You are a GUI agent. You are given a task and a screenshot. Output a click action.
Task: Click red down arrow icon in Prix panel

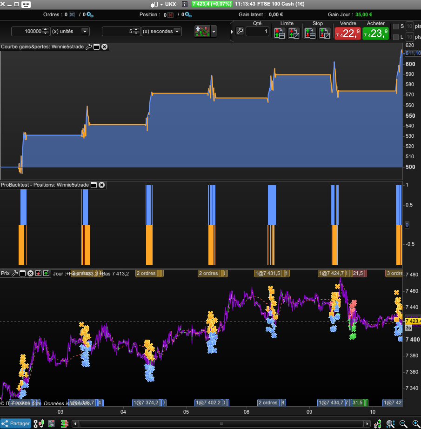pyautogui.click(x=38, y=273)
